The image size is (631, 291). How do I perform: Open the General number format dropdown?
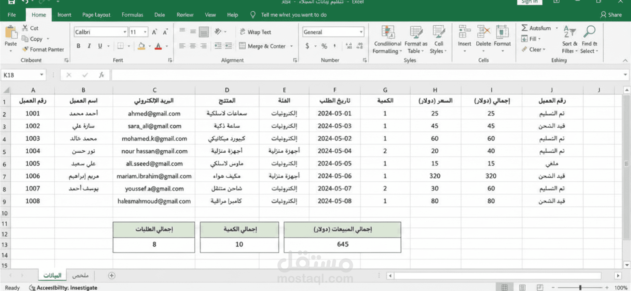point(361,32)
